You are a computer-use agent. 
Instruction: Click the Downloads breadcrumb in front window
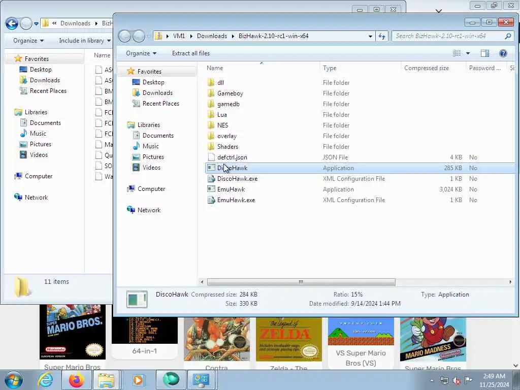212,36
